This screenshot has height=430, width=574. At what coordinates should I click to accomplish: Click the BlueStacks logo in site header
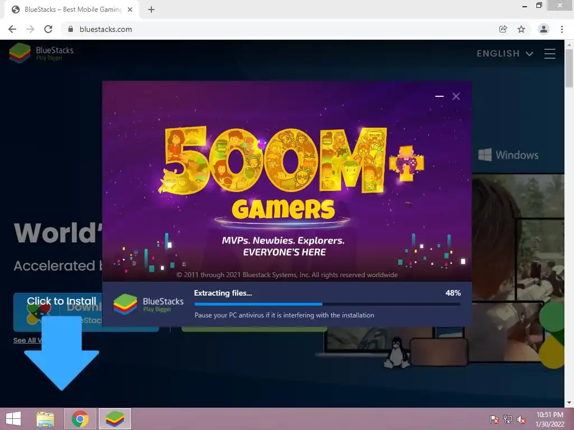(x=41, y=53)
